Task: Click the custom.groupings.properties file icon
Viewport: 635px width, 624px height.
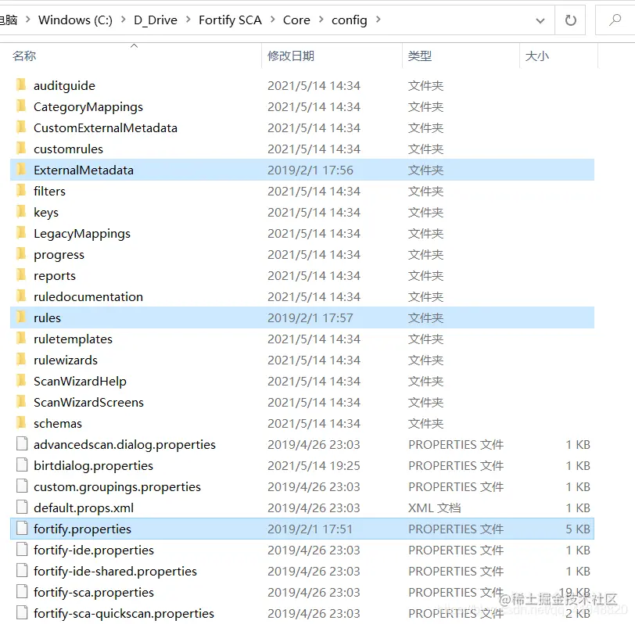Action: point(22,486)
